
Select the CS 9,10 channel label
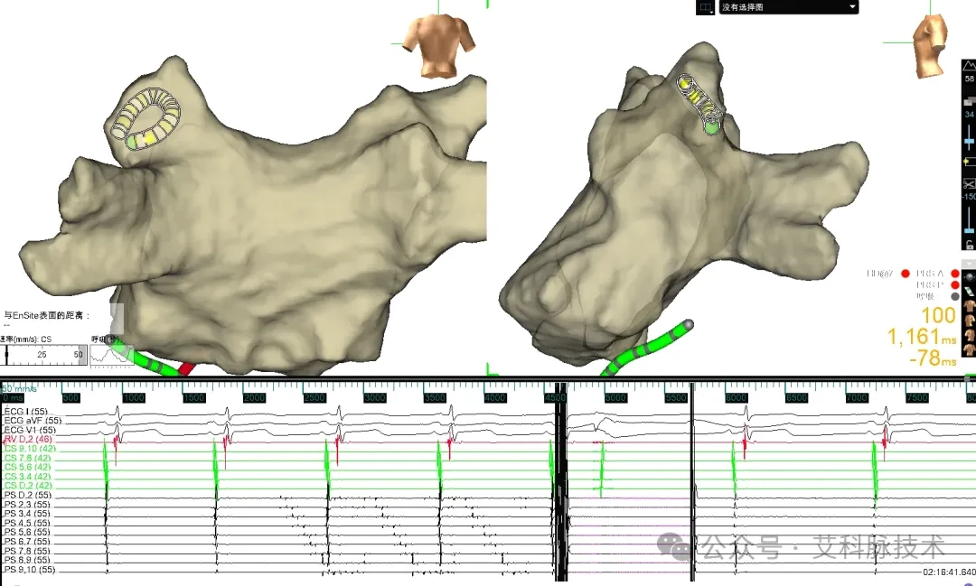pyautogui.click(x=29, y=449)
